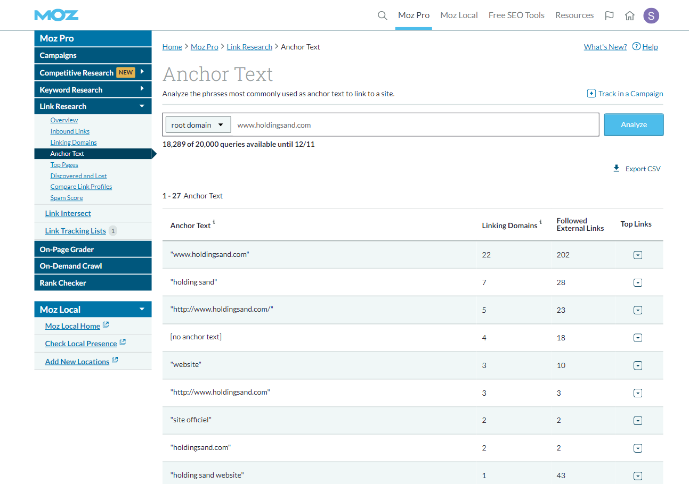Expand Top Links for "website" row

[637, 365]
